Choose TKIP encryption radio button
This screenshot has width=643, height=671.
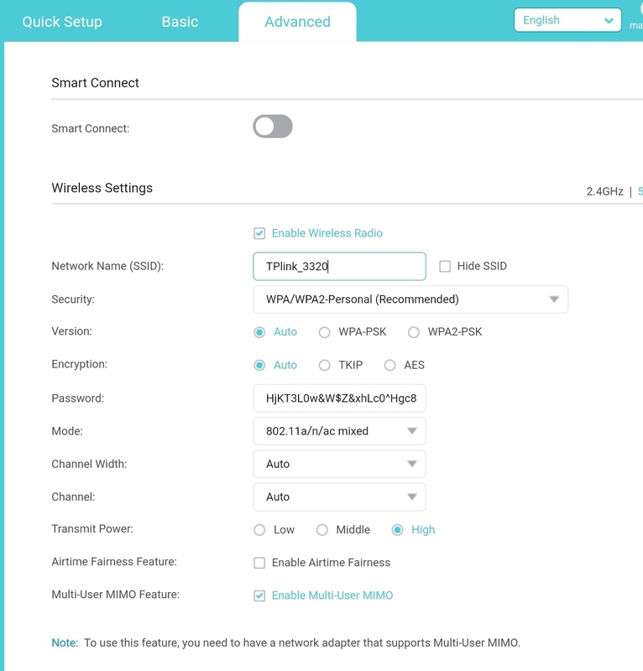click(x=324, y=365)
